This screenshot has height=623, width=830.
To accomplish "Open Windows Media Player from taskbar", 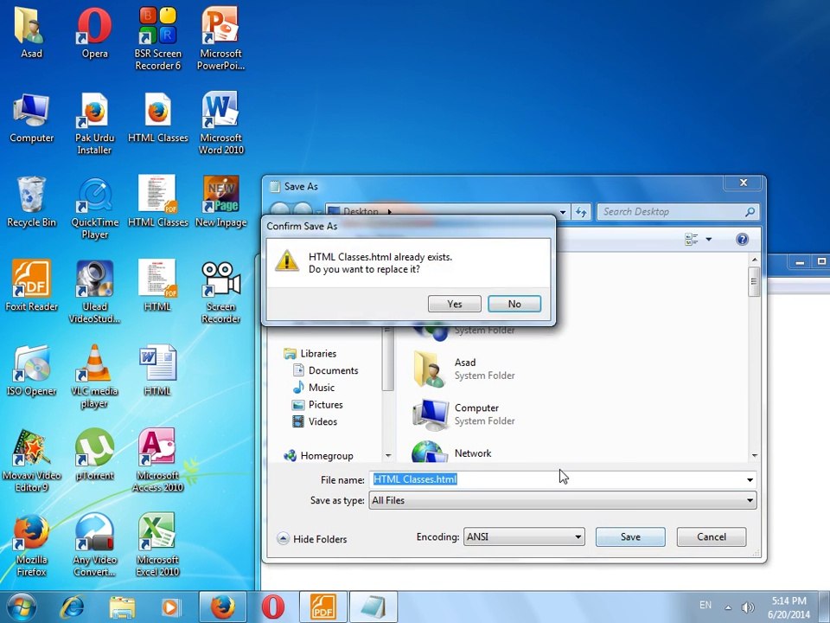I will pos(170,607).
